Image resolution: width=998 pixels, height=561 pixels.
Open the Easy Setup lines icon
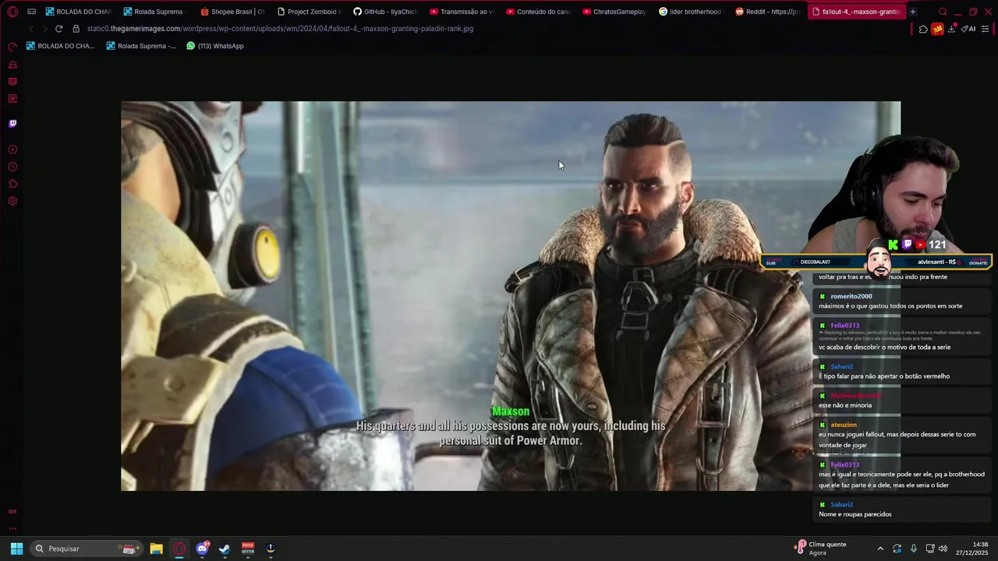coord(986,29)
